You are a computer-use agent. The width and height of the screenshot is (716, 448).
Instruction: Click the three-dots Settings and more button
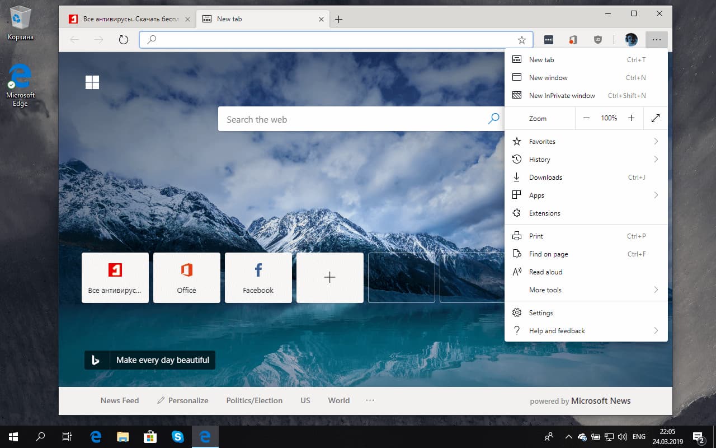pos(657,40)
